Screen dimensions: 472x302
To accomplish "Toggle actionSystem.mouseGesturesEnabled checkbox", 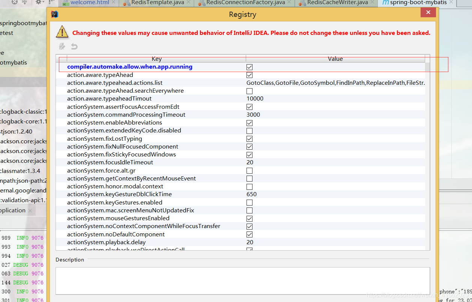I will coord(250,219).
